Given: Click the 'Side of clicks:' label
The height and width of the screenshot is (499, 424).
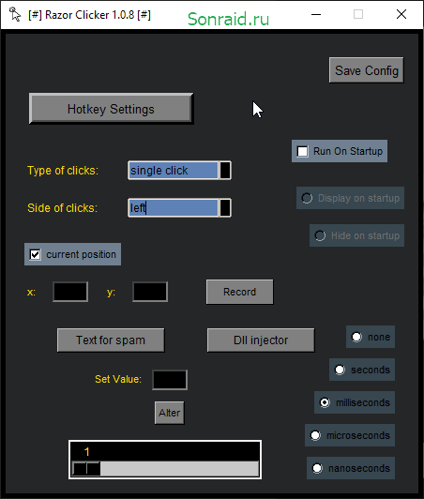Looking at the screenshot, I should tap(63, 208).
